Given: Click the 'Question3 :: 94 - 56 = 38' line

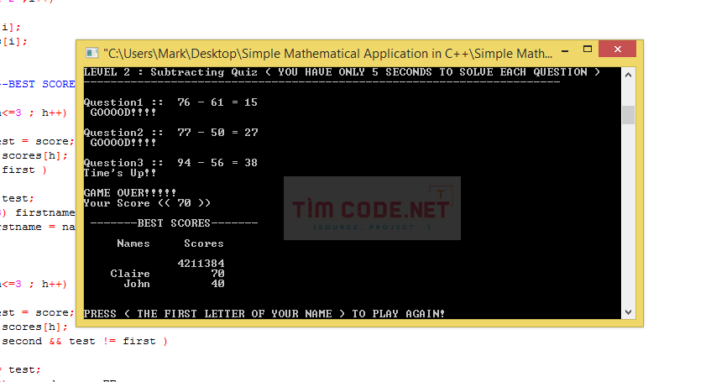Looking at the screenshot, I should tap(170, 163).
